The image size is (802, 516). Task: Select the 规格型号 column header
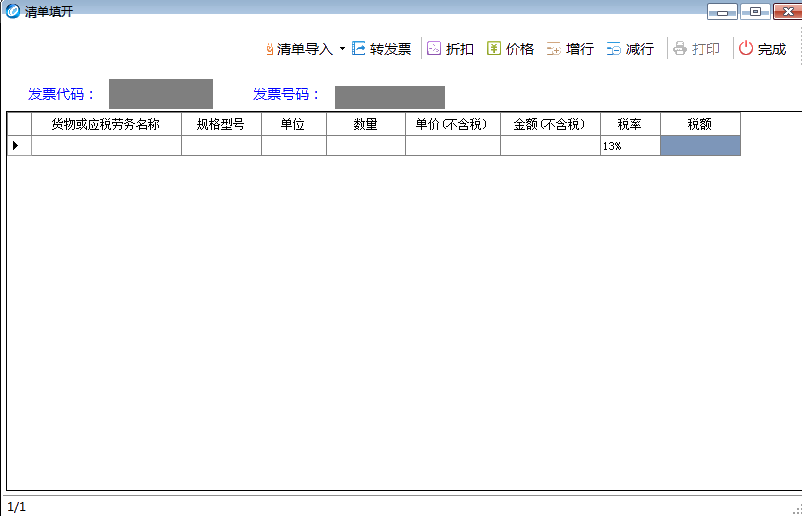point(221,124)
